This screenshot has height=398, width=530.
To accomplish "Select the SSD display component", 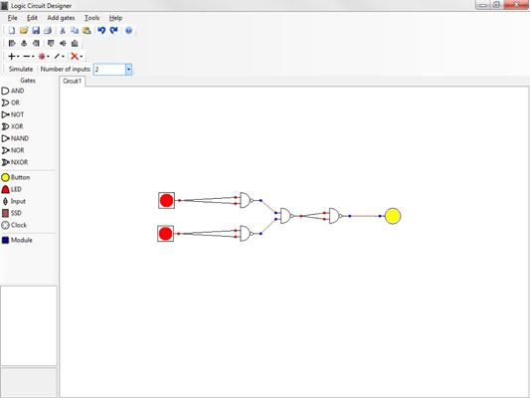I will (x=12, y=213).
